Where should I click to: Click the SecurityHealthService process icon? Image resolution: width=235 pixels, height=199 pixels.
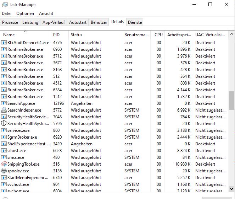click(x=4, y=117)
